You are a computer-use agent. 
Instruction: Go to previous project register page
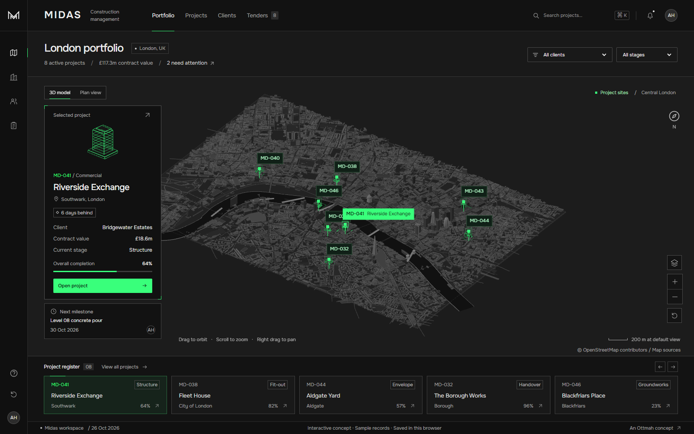660,367
